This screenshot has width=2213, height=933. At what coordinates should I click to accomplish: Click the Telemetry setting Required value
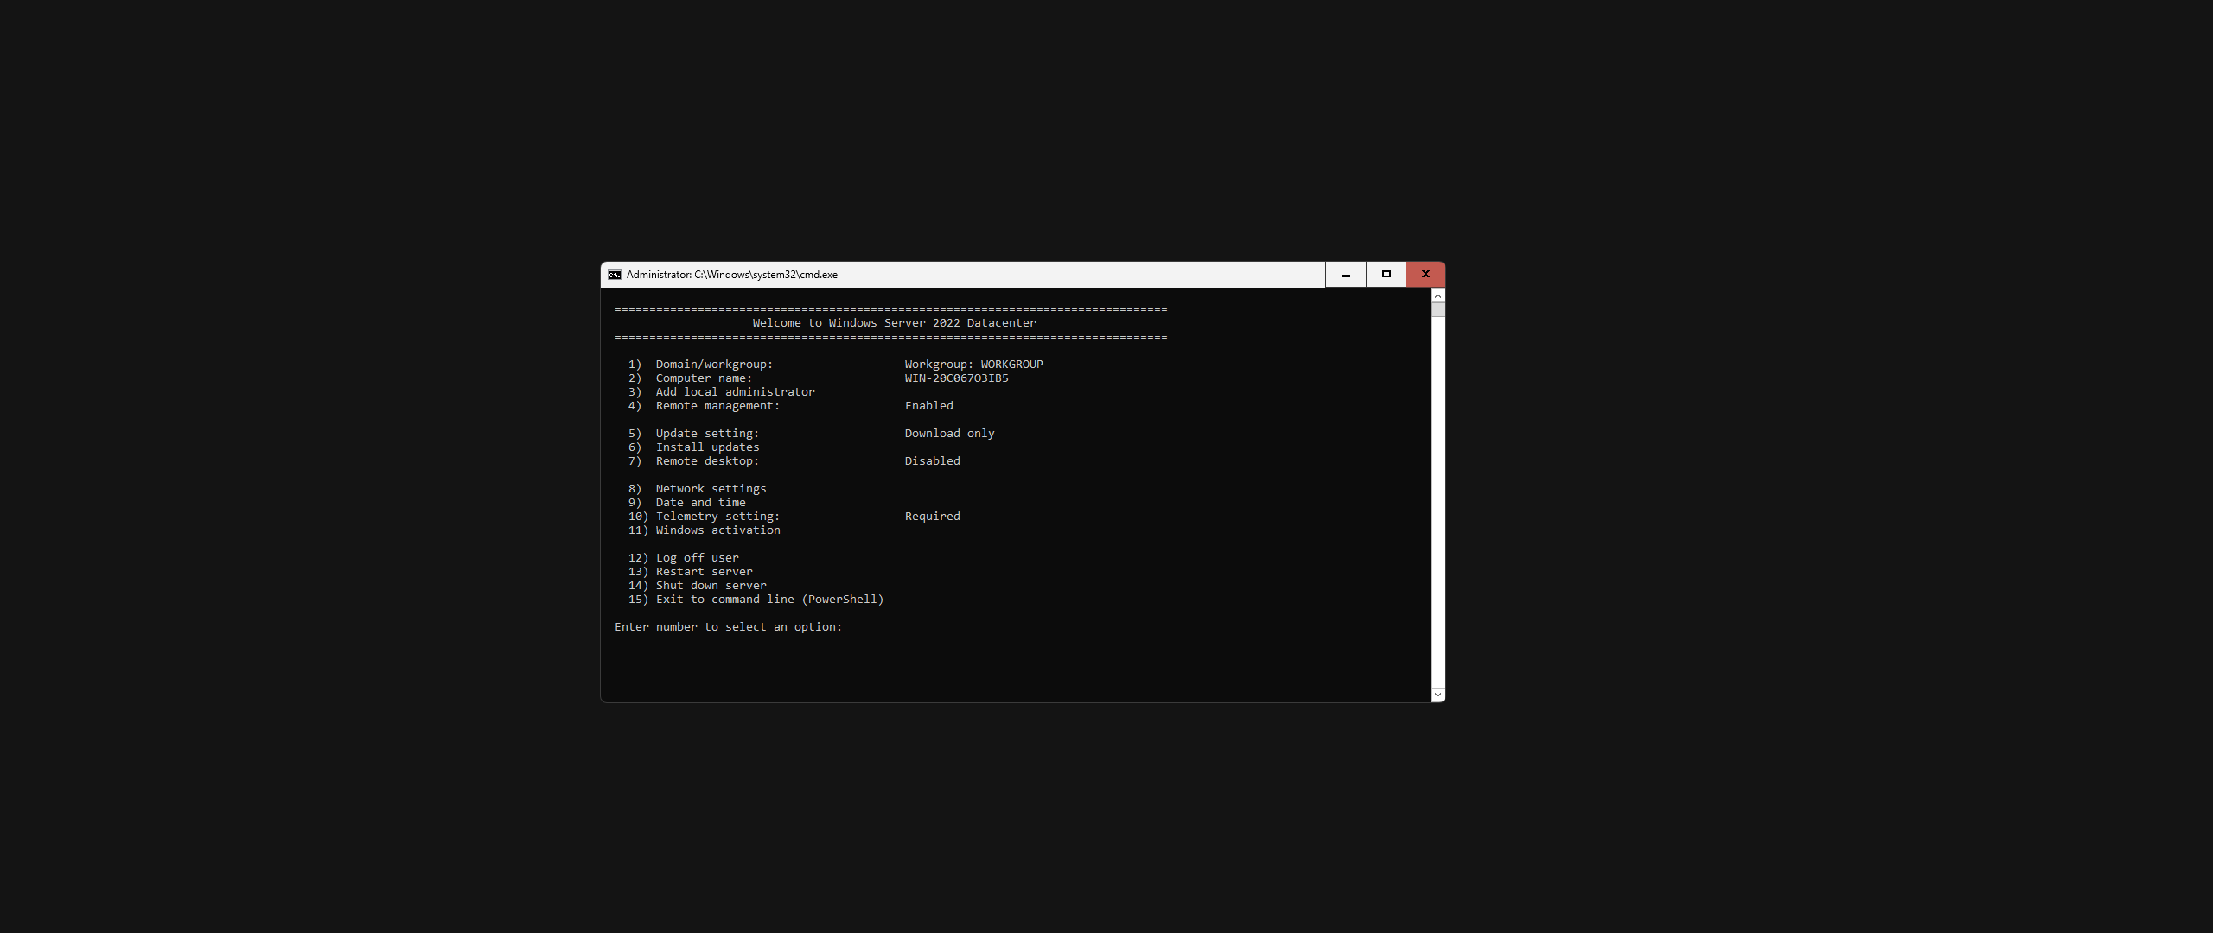(932, 517)
